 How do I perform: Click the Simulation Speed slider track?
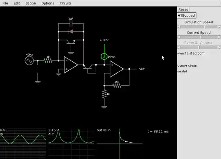(199, 27)
